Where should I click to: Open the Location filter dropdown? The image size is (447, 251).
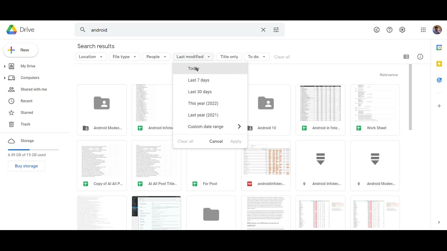click(x=91, y=57)
